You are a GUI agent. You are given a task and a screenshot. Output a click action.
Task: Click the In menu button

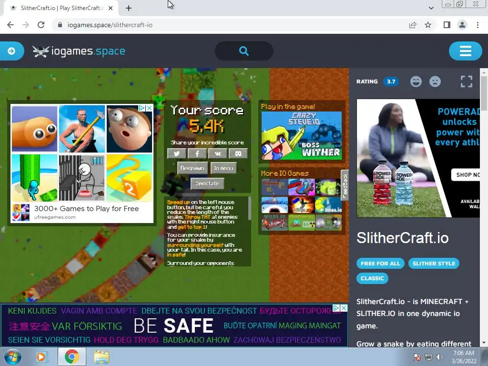224,168
